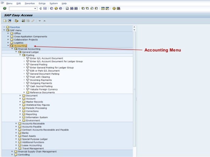210x157 pixels.
Task: Select the Controlling folder
Action: point(24,155)
